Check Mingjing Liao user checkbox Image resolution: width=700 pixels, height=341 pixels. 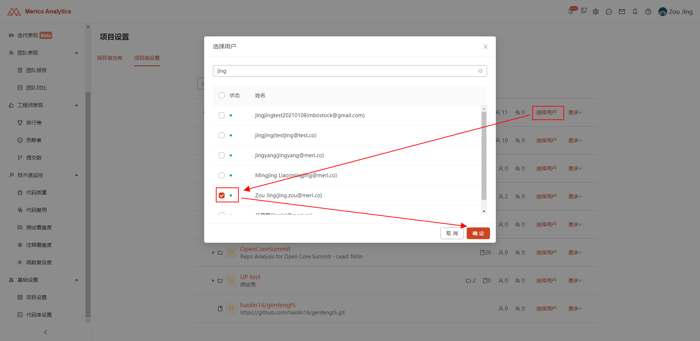coord(222,175)
